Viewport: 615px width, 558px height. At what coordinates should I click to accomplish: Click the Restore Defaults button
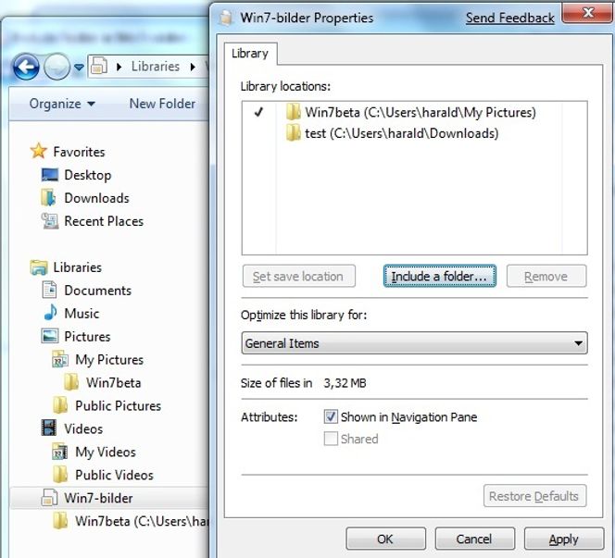click(535, 496)
